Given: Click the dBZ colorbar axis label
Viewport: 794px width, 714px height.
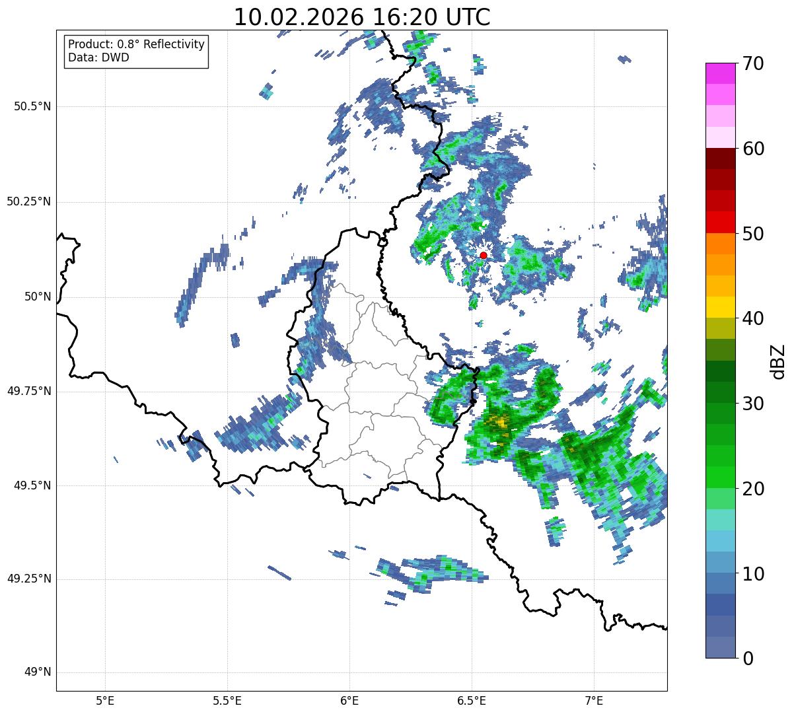Looking at the screenshot, I should tap(778, 361).
